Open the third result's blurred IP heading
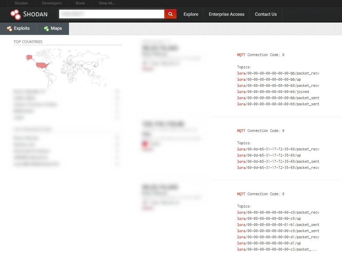Viewport: 342px width, 254px height. tap(160, 187)
